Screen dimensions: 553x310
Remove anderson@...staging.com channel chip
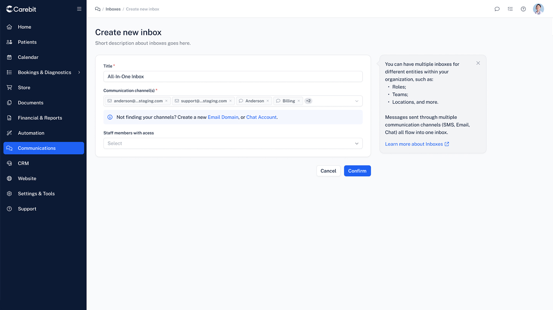click(166, 101)
